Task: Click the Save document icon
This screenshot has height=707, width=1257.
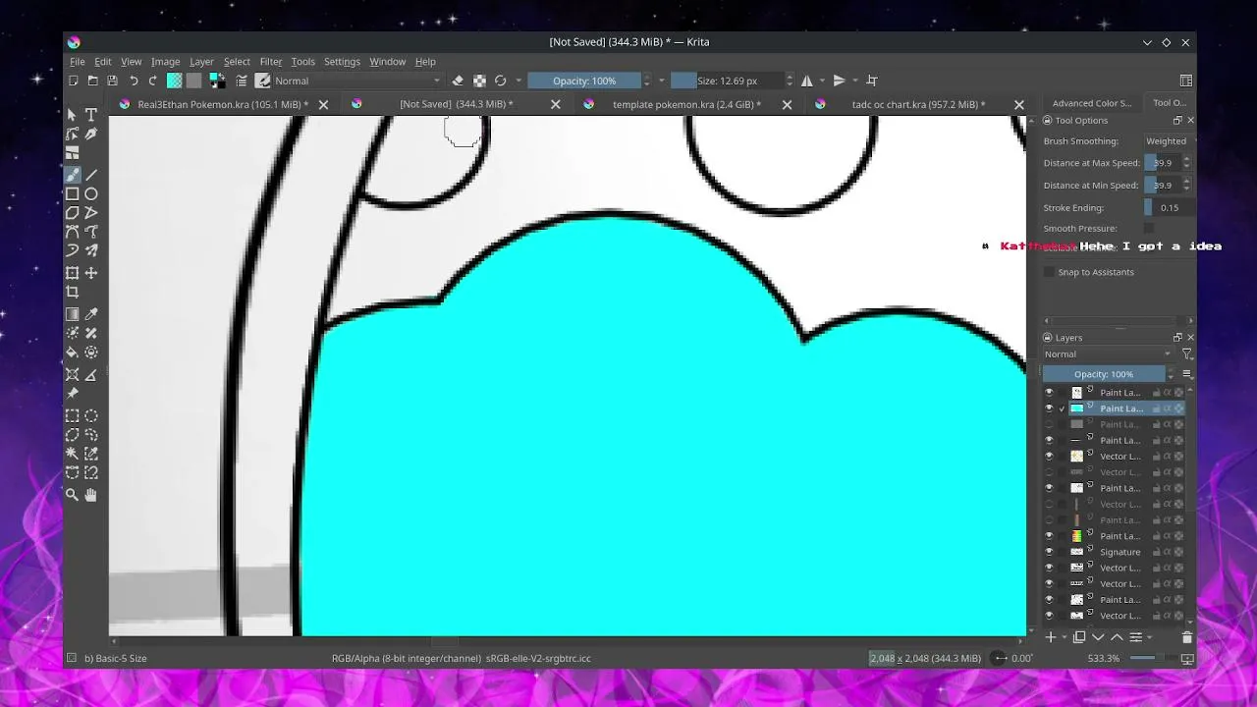Action: tap(112, 81)
